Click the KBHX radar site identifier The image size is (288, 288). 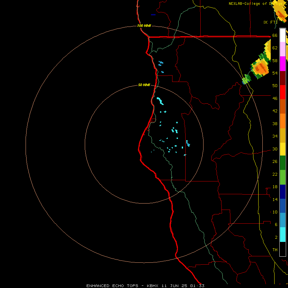[153, 286]
